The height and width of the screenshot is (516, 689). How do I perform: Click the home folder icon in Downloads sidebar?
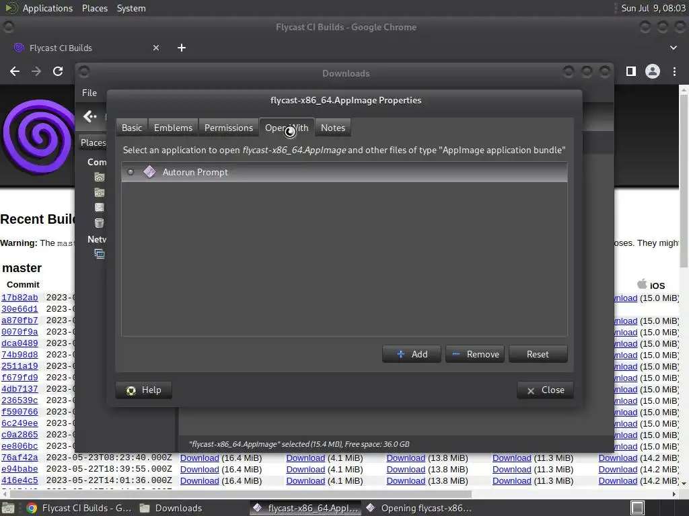(x=100, y=177)
